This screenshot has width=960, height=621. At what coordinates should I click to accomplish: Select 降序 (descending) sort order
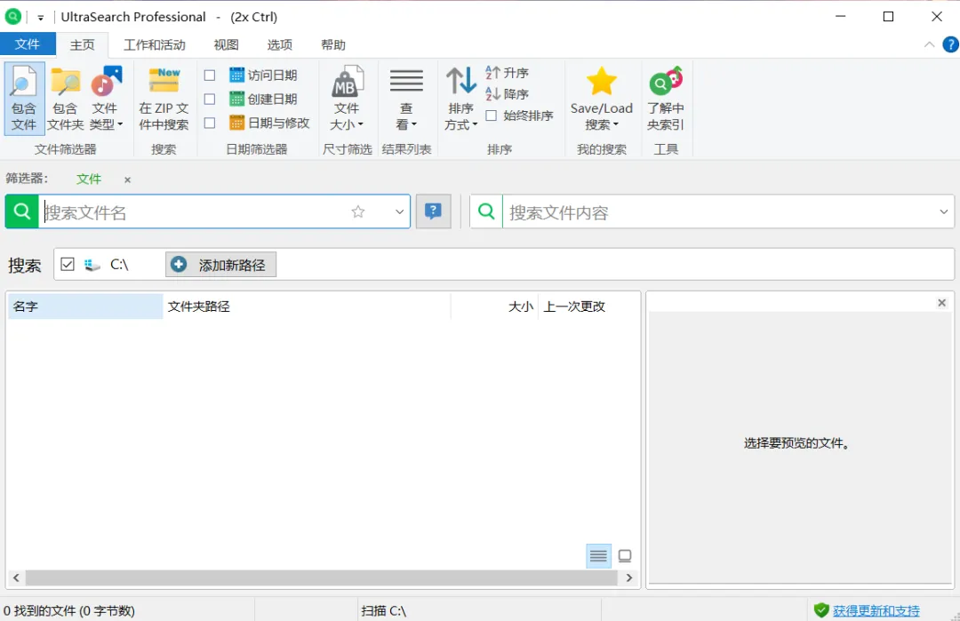pyautogui.click(x=507, y=94)
